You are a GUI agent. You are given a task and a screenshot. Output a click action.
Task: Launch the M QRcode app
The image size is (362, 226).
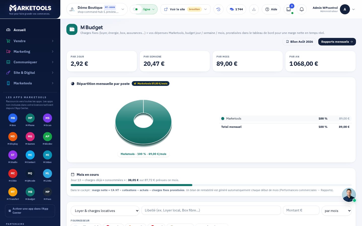(x=30, y=174)
